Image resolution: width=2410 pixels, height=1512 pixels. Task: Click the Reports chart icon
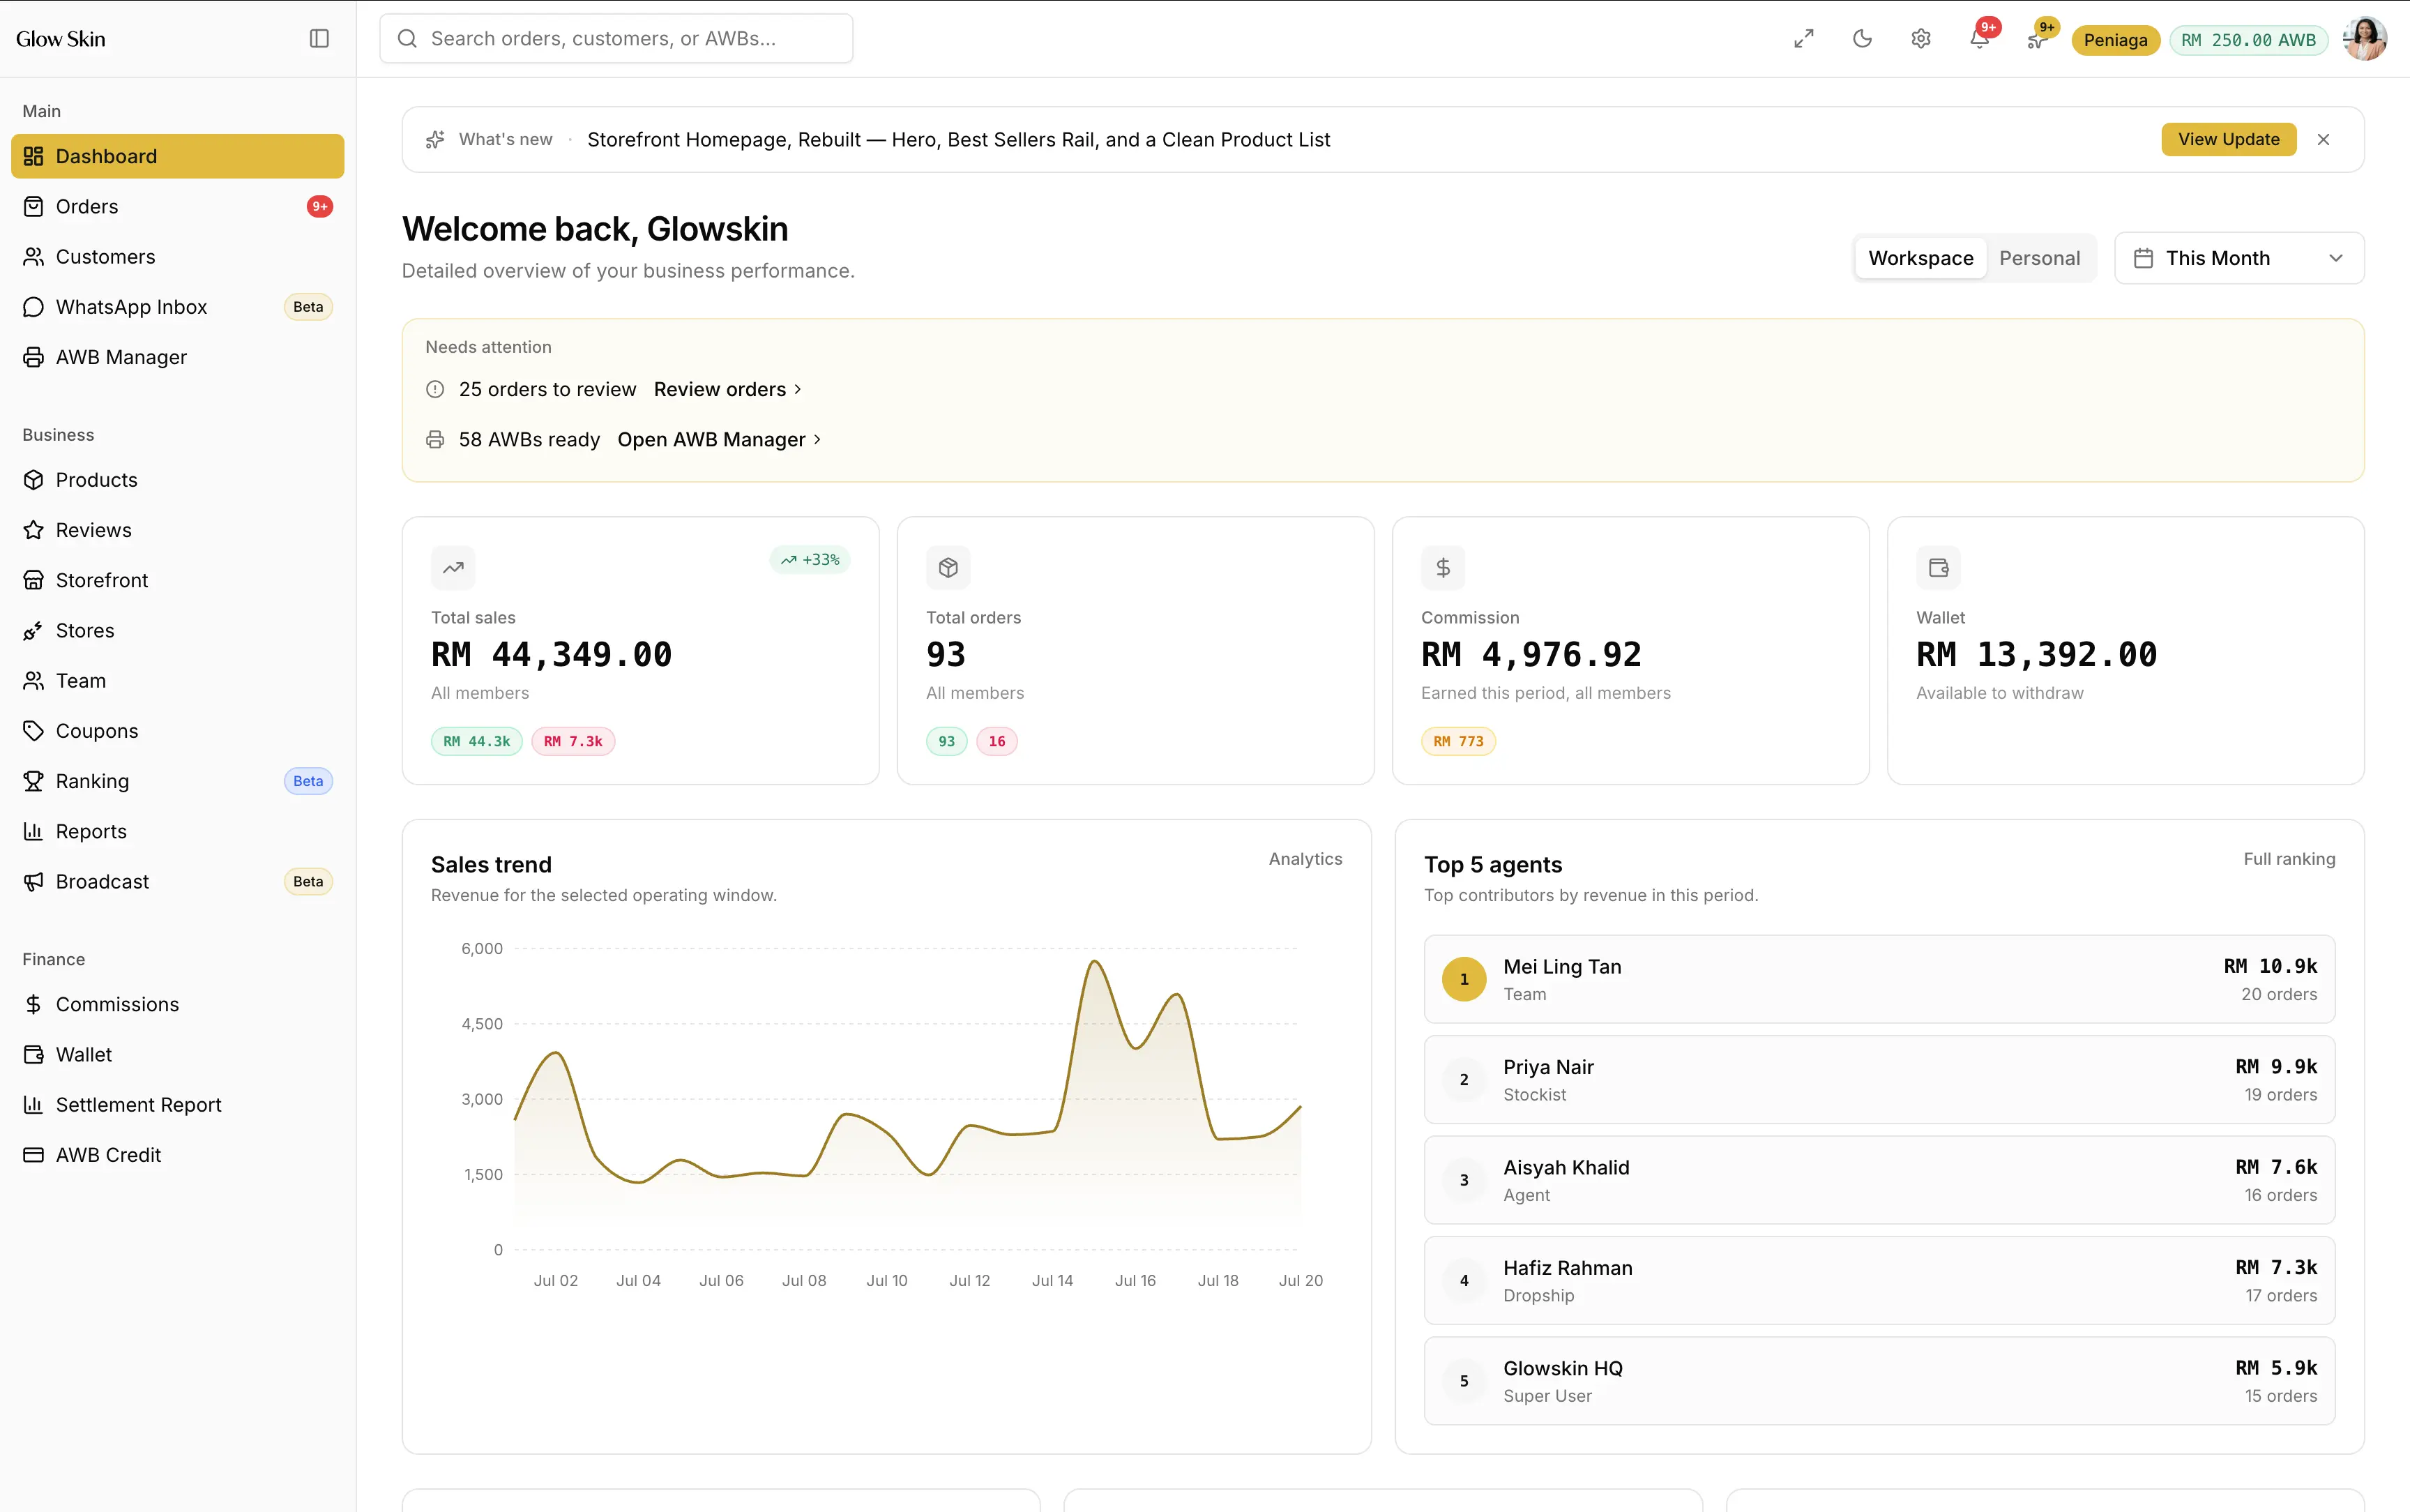tap(34, 831)
